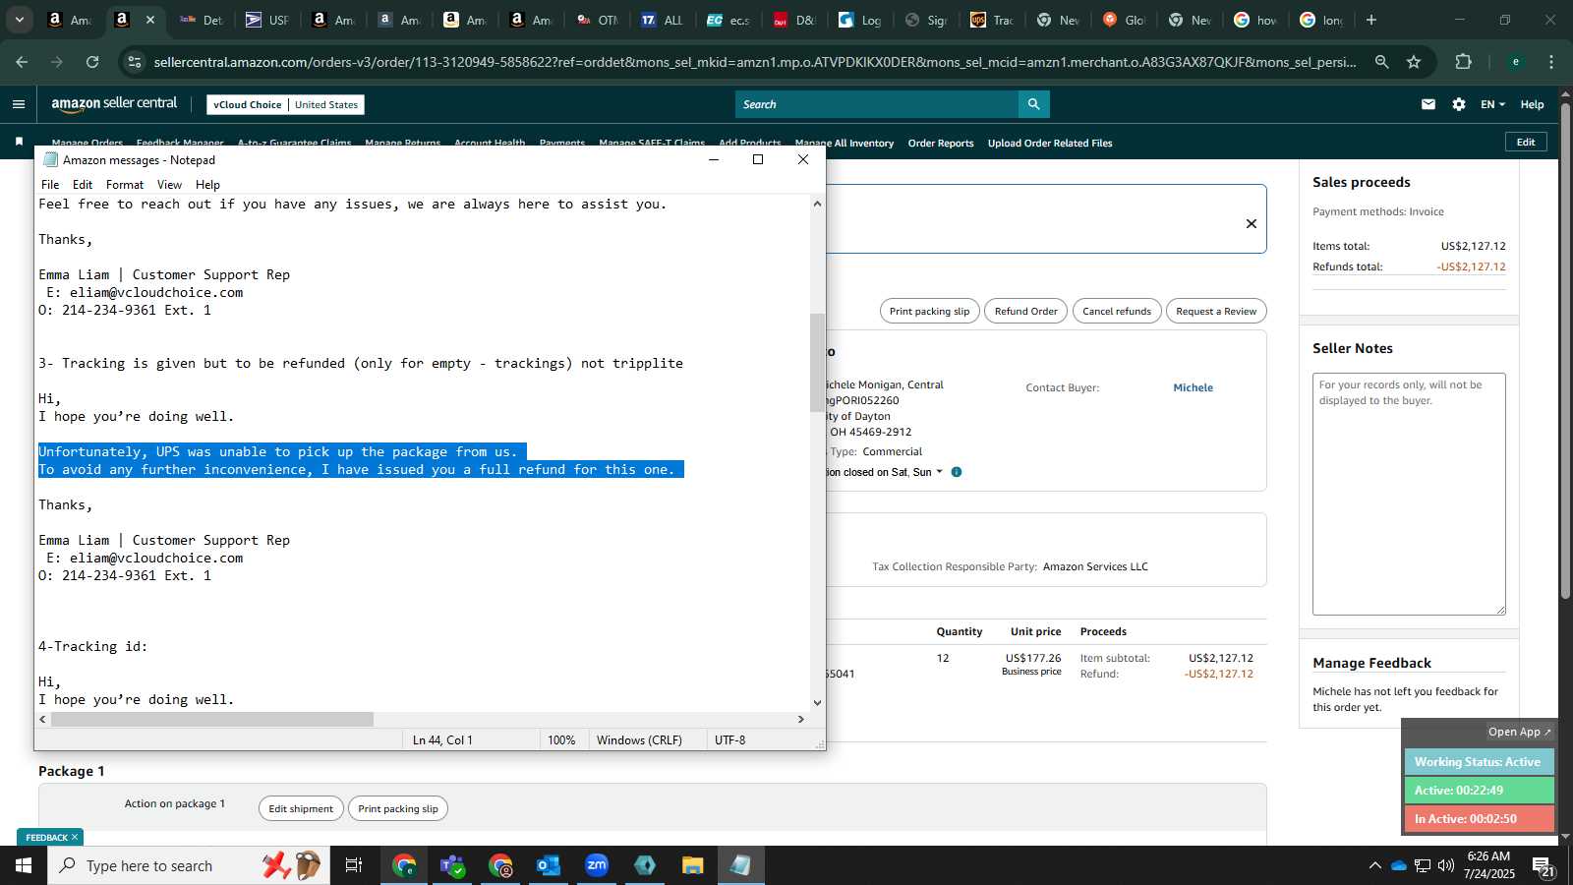The width and height of the screenshot is (1573, 885).
Task: Click the Windows Start button
Action: click(24, 865)
